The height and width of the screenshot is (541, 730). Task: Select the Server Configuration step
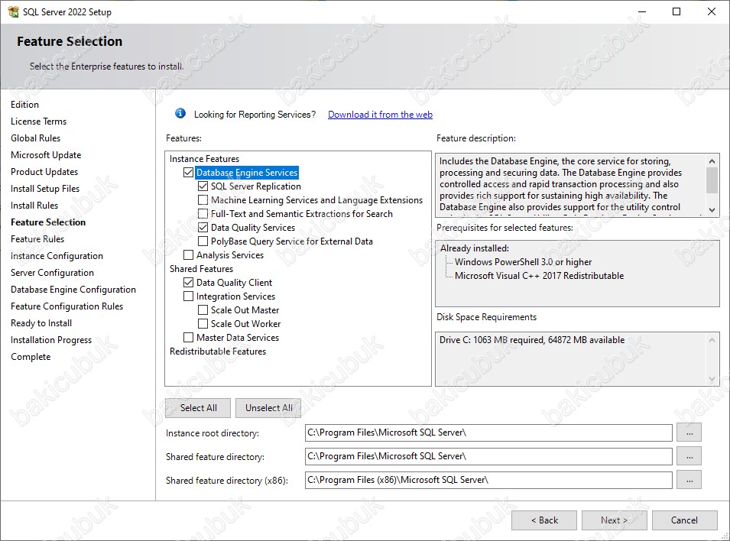click(x=52, y=272)
